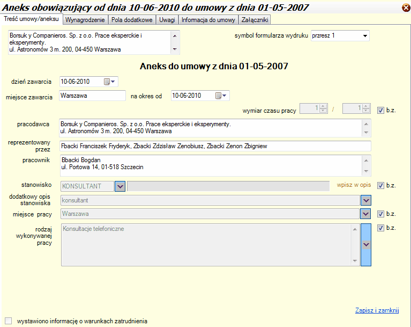Toggle b.z. checkbox next to stanowisko
411x327 pixels.
point(380,186)
